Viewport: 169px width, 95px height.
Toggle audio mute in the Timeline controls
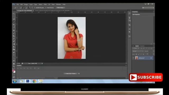[31, 68]
